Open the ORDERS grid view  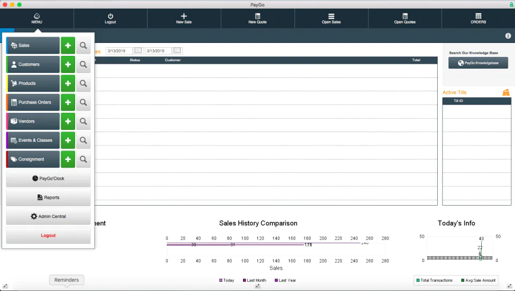[478, 18]
